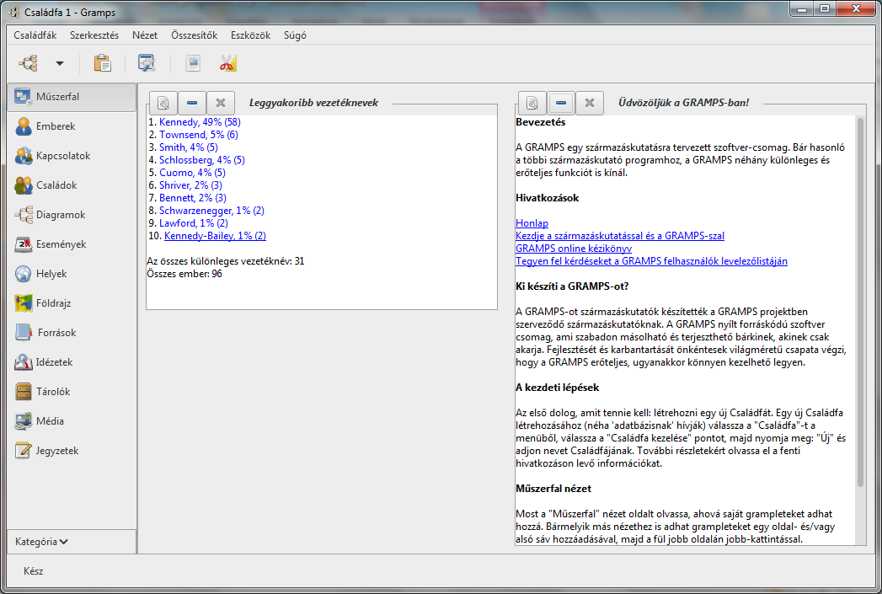Open the Diagramok sidebar view
The height and width of the screenshot is (594, 882).
[72, 215]
